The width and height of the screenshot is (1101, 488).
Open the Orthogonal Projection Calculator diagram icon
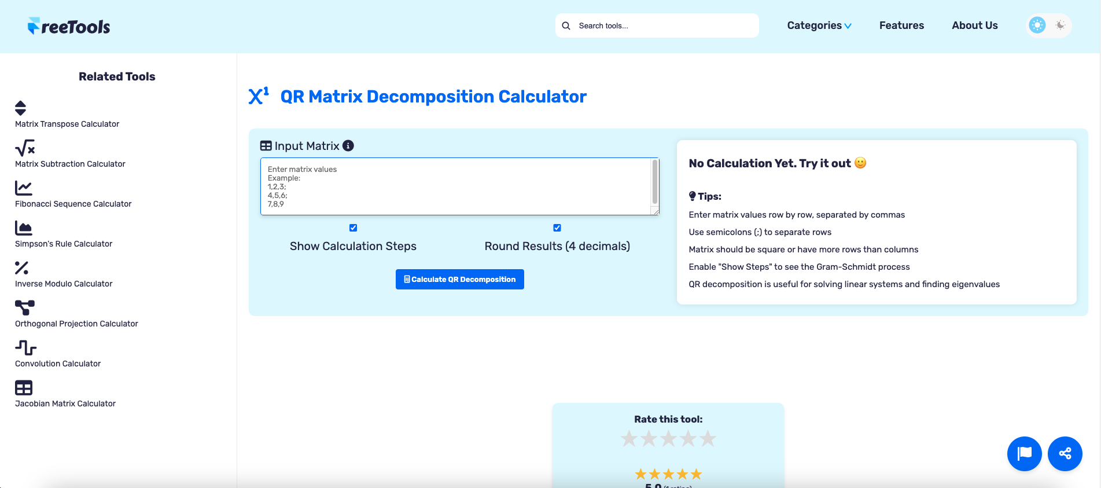coord(24,308)
